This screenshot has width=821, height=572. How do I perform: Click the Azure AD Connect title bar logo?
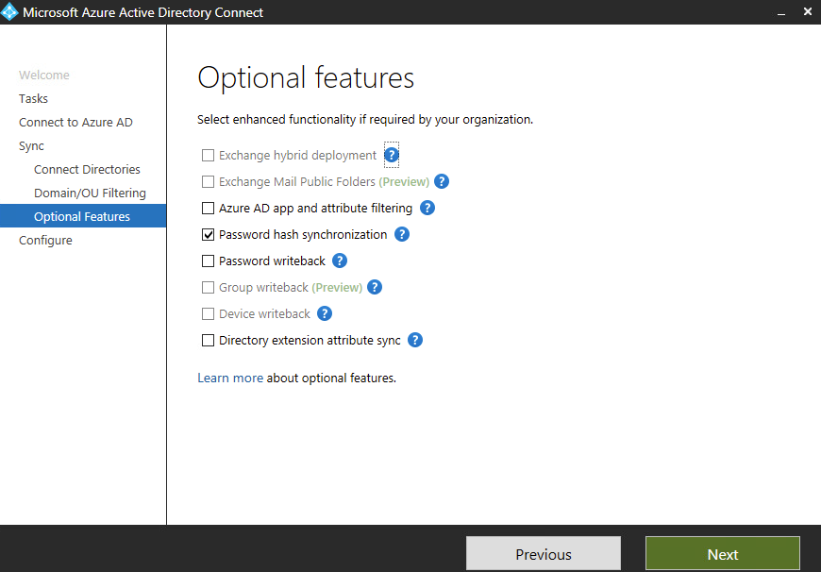9,12
